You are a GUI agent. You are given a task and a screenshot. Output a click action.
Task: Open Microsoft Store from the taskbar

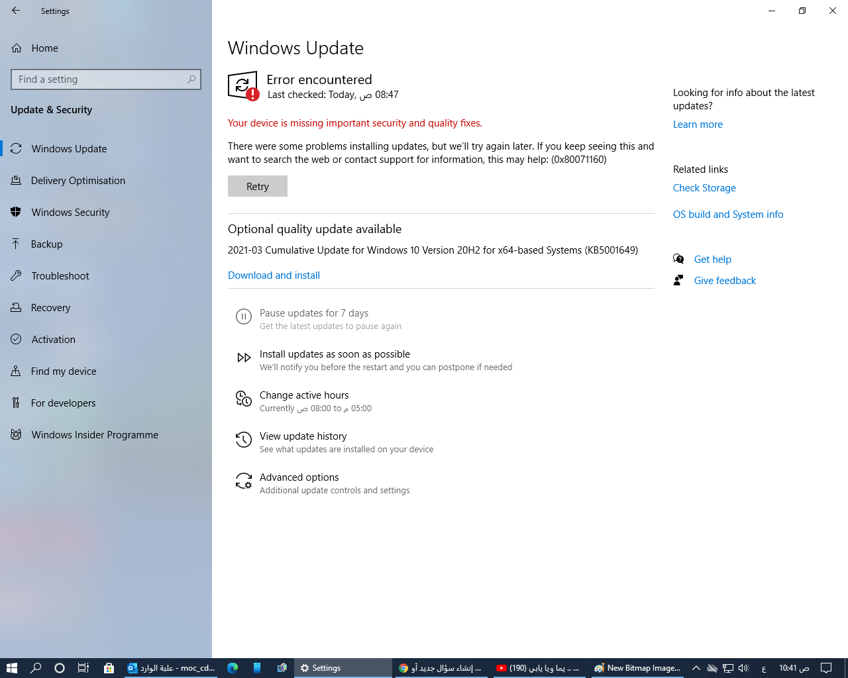pos(109,668)
